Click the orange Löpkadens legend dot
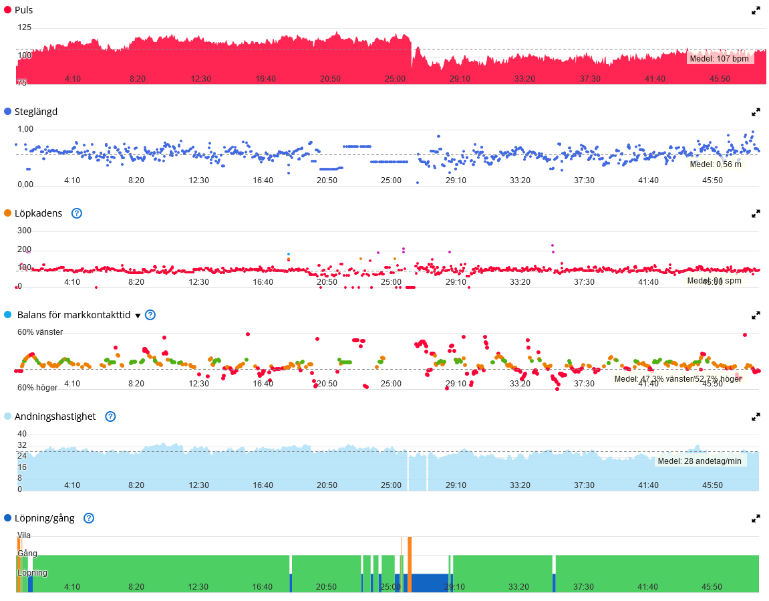769x601 pixels. pyautogui.click(x=7, y=213)
